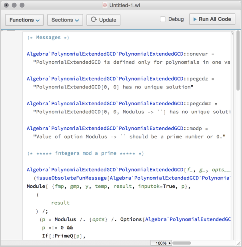Expand the Sections dropdown

pos(65,20)
